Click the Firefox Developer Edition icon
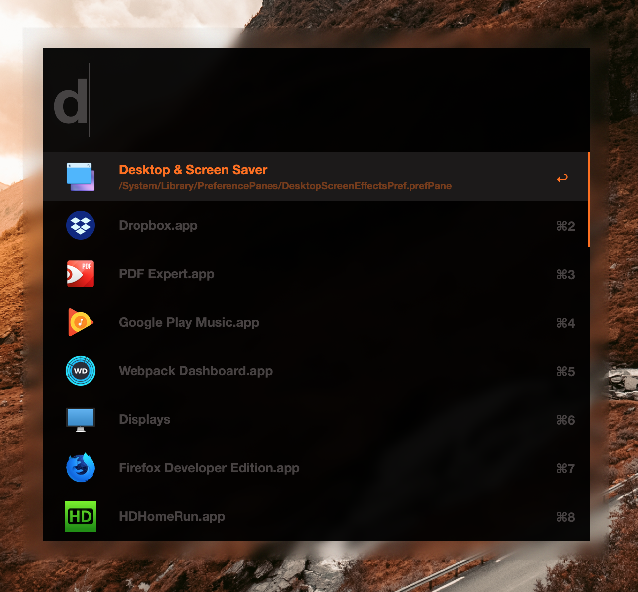638x592 pixels. coord(81,467)
